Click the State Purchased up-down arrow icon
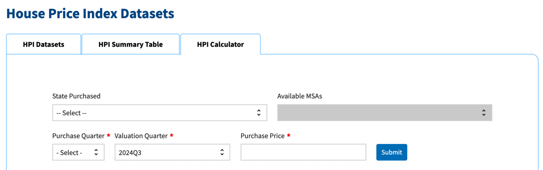 [x=259, y=113]
